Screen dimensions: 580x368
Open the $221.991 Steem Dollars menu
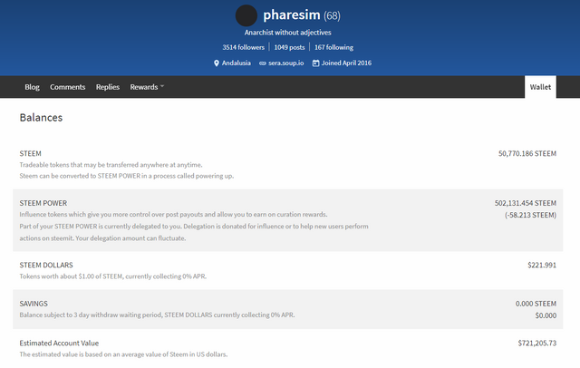point(542,266)
